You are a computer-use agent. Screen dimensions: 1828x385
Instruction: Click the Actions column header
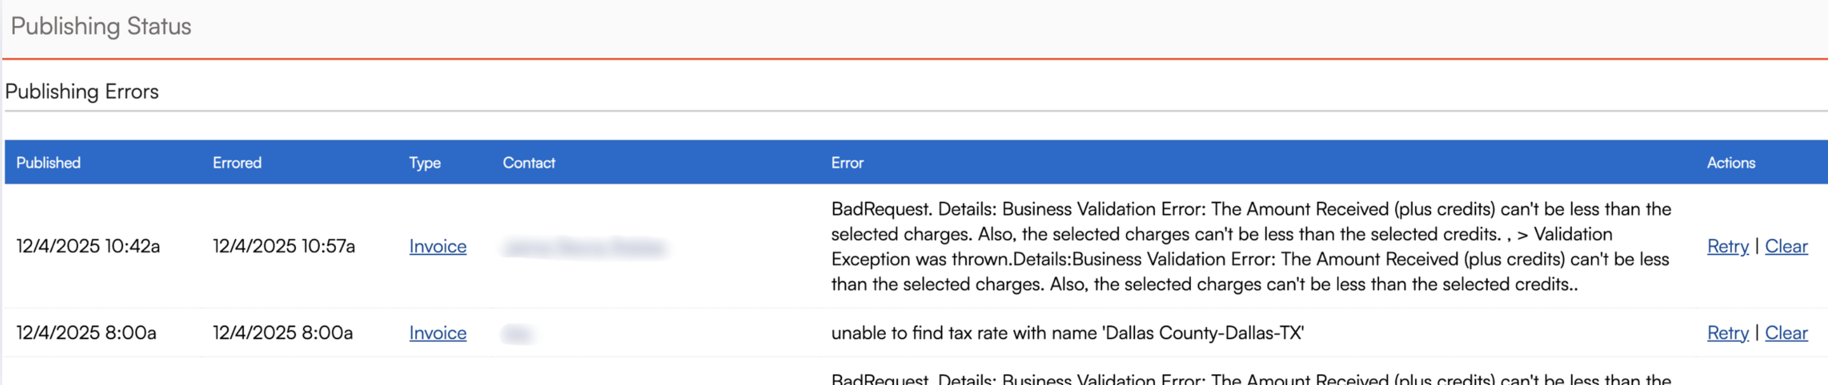[1731, 163]
